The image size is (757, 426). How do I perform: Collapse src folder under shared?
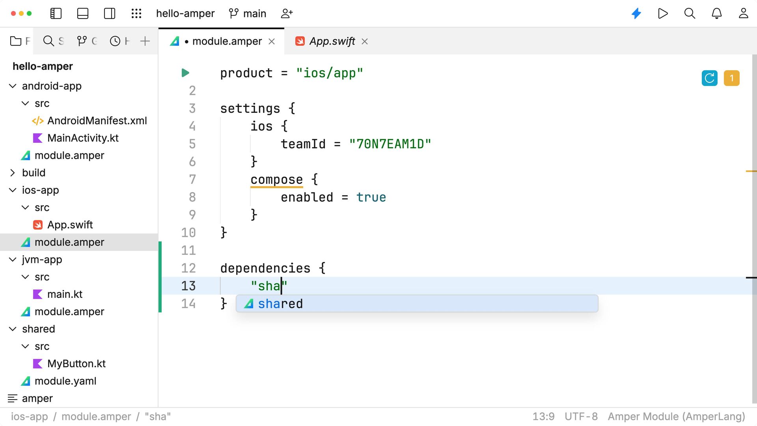(x=25, y=346)
